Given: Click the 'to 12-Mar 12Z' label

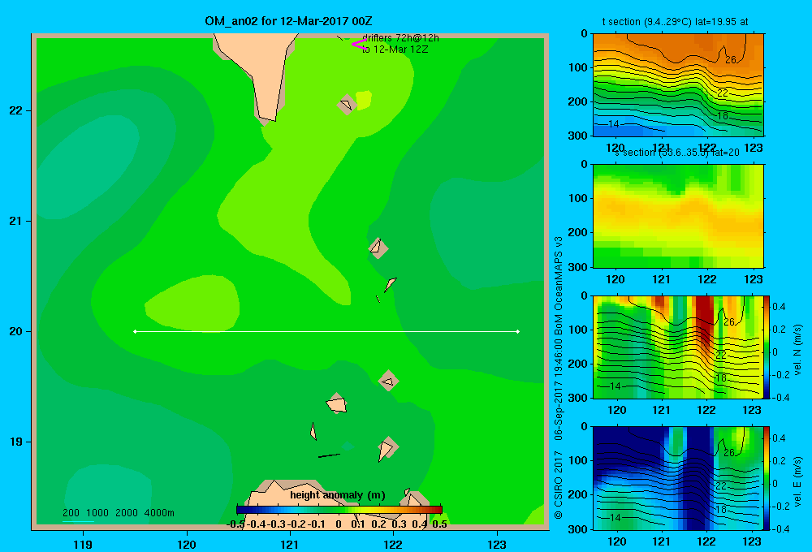Looking at the screenshot, I should click(395, 50).
